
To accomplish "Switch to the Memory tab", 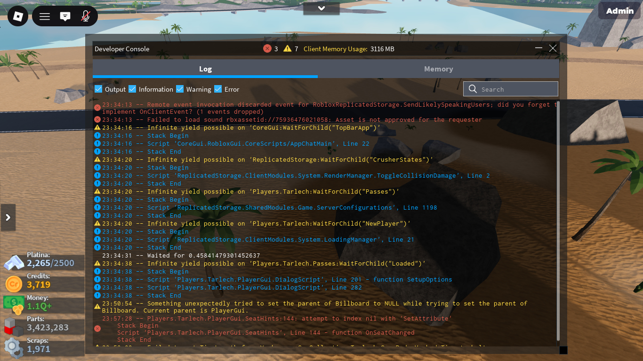I will (x=438, y=69).
